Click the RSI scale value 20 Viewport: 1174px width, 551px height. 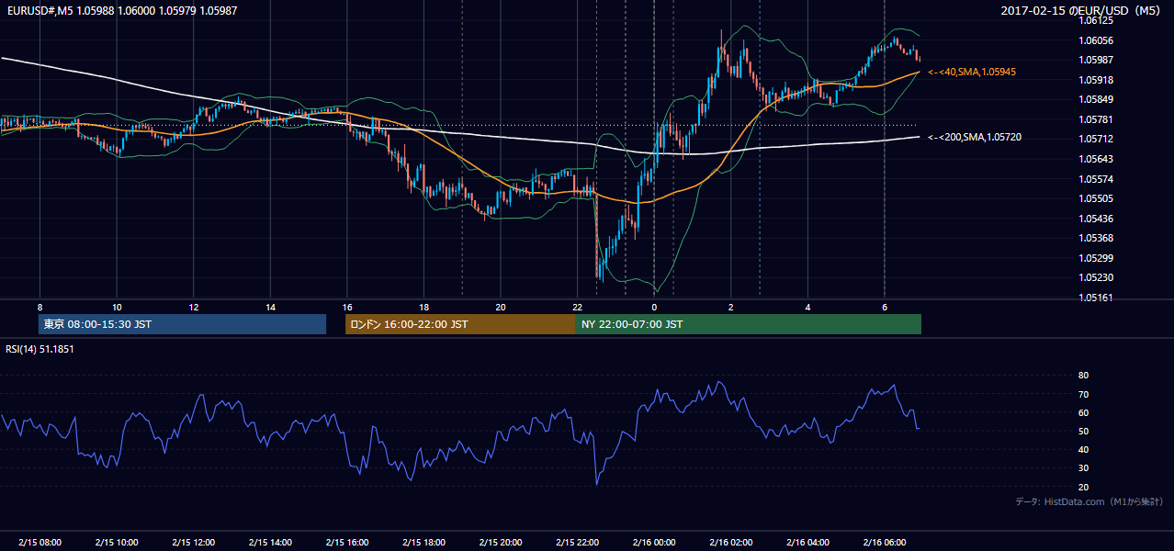tap(1084, 487)
